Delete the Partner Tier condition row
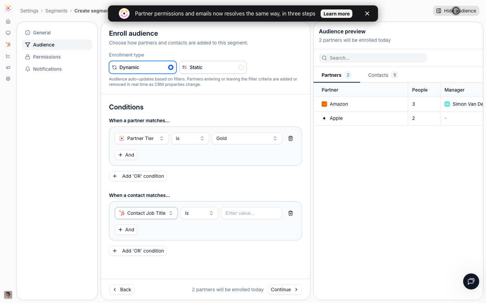Image resolution: width=486 pixels, height=303 pixels. click(x=291, y=138)
